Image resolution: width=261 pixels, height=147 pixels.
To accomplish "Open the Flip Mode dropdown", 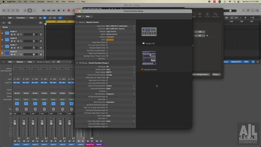I will (121, 67).
